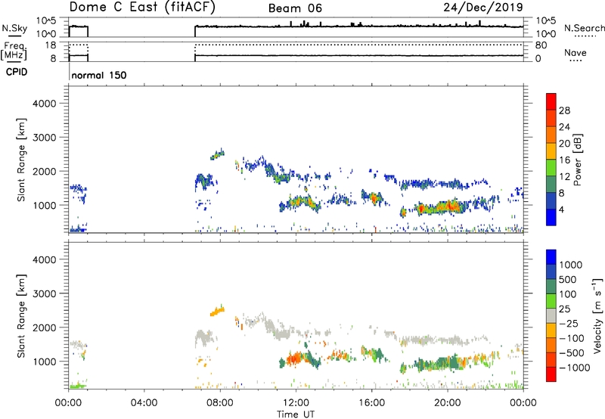Click the "16" label on the power colorbar
605x419 pixels.
[564, 160]
